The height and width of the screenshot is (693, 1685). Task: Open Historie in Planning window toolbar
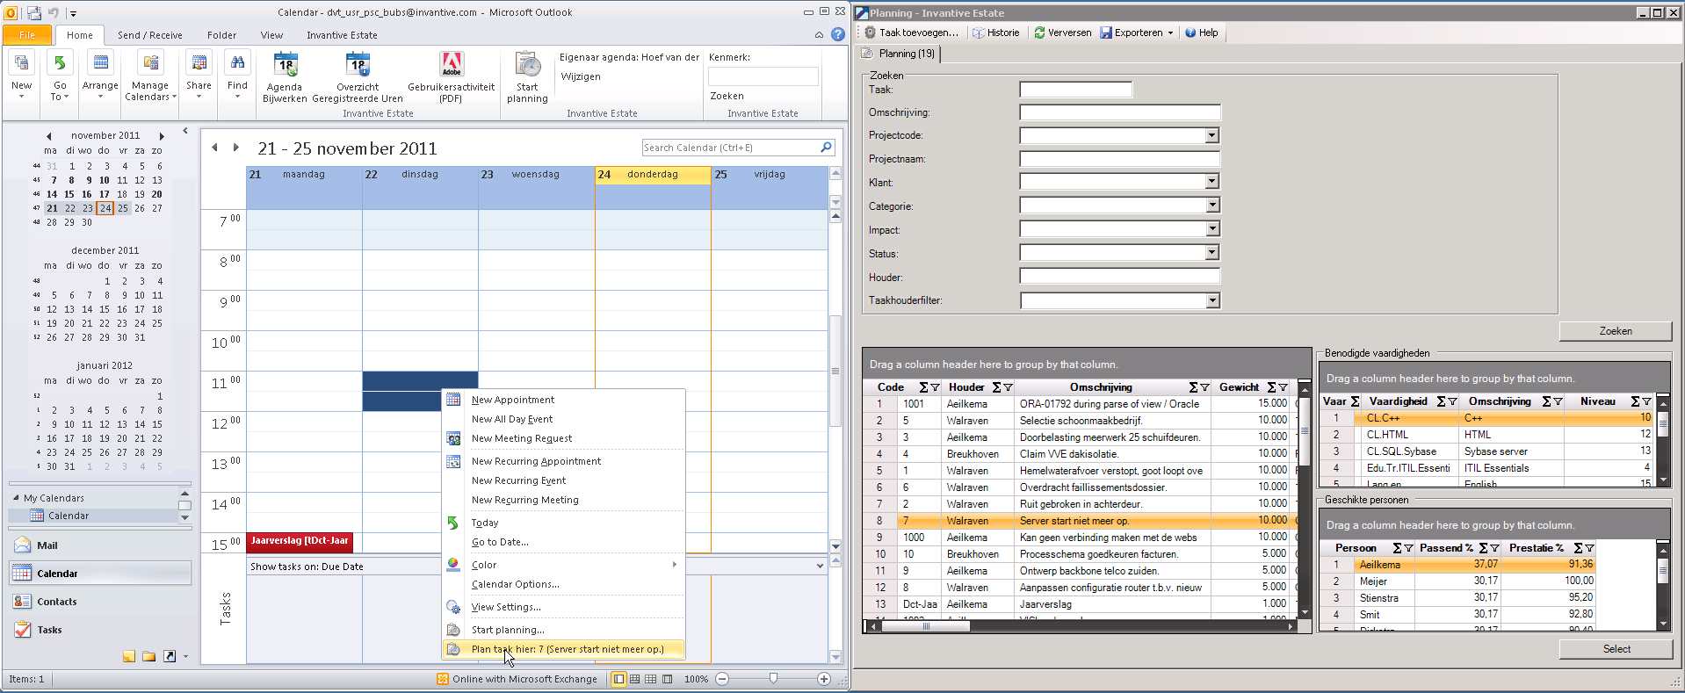(996, 32)
